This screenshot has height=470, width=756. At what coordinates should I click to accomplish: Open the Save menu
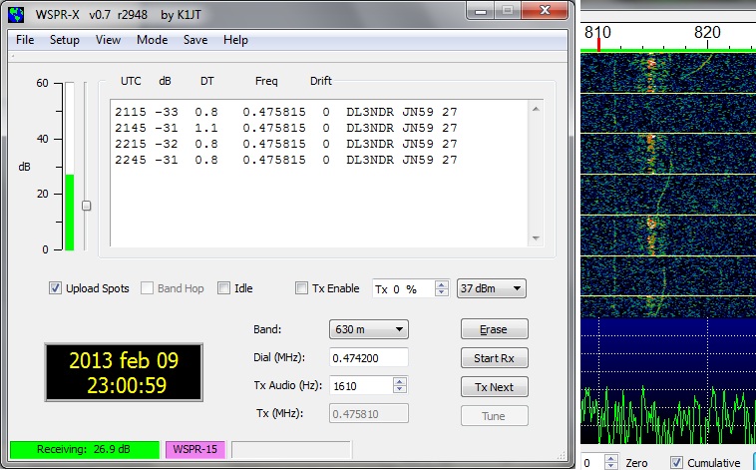195,40
